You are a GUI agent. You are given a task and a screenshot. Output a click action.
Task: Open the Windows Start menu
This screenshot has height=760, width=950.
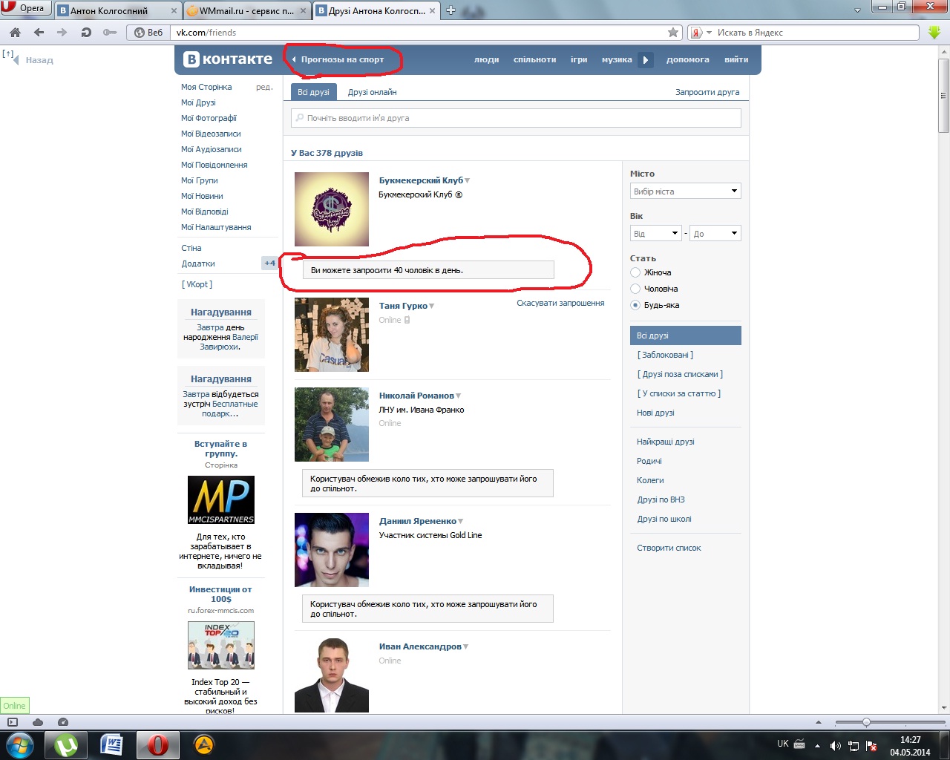click(20, 744)
